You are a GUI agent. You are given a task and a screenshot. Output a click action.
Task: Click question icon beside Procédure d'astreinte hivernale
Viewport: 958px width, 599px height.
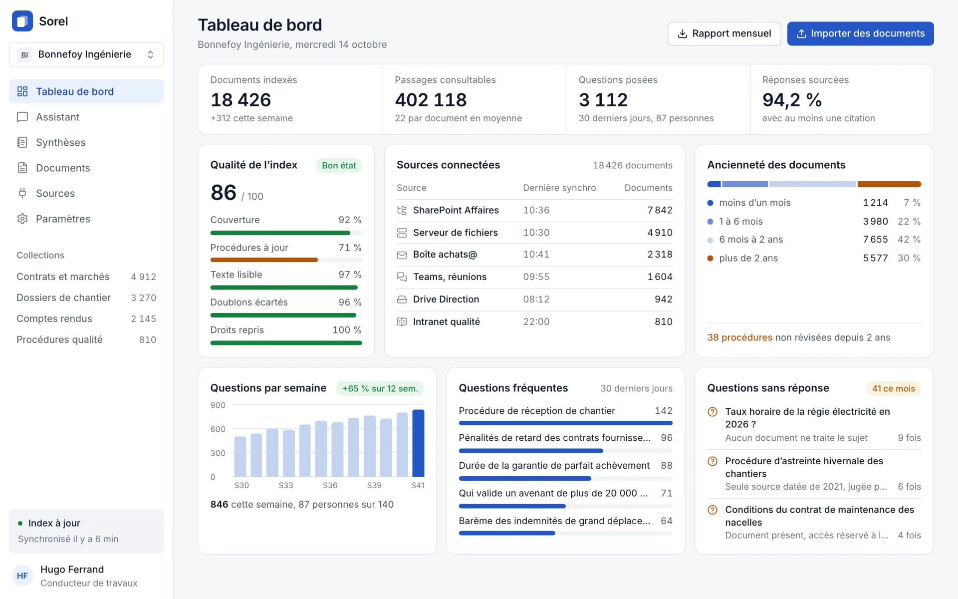pos(713,461)
